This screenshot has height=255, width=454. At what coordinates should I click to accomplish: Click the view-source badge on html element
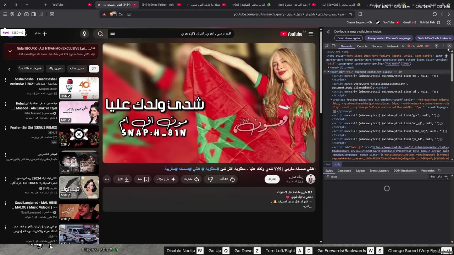(x=392, y=64)
